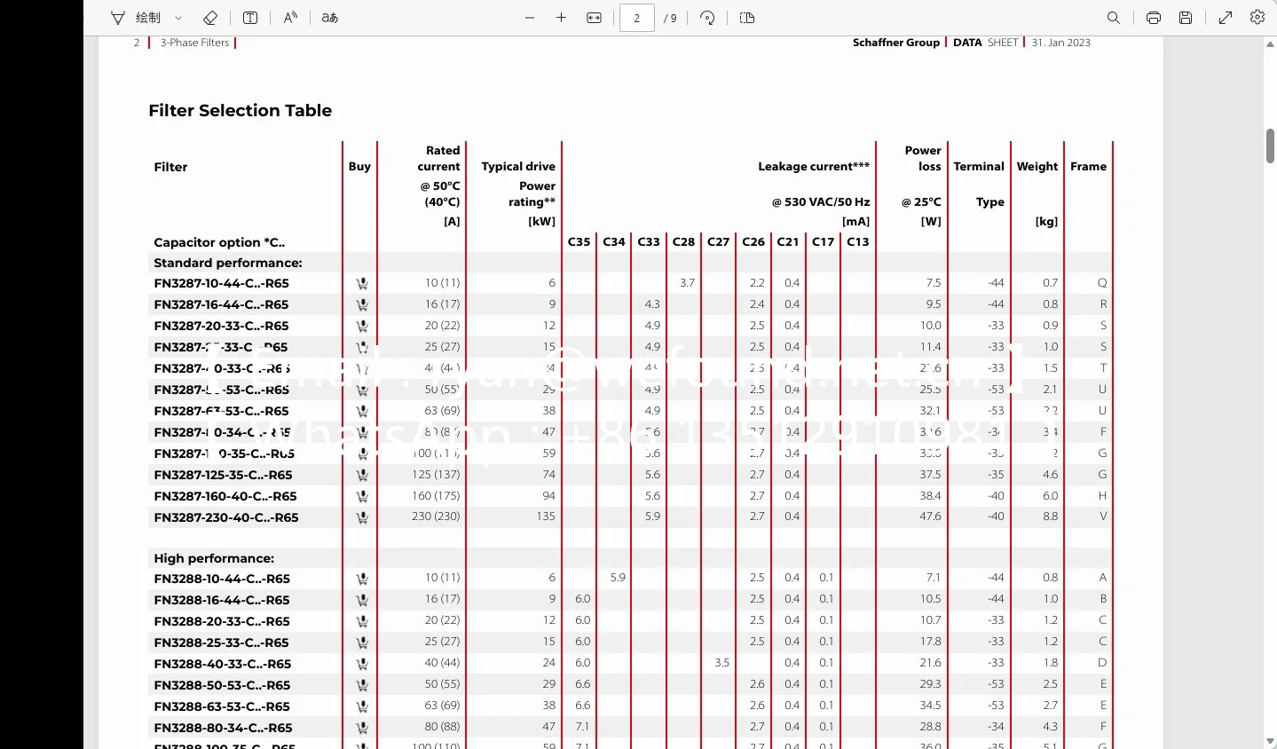Click the filter name FN3288-40-33-C..-R65
This screenshot has height=749, width=1277.
(223, 664)
